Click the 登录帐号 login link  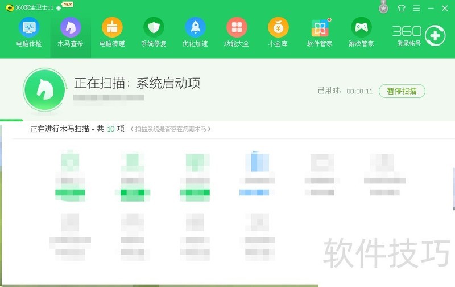409,44
